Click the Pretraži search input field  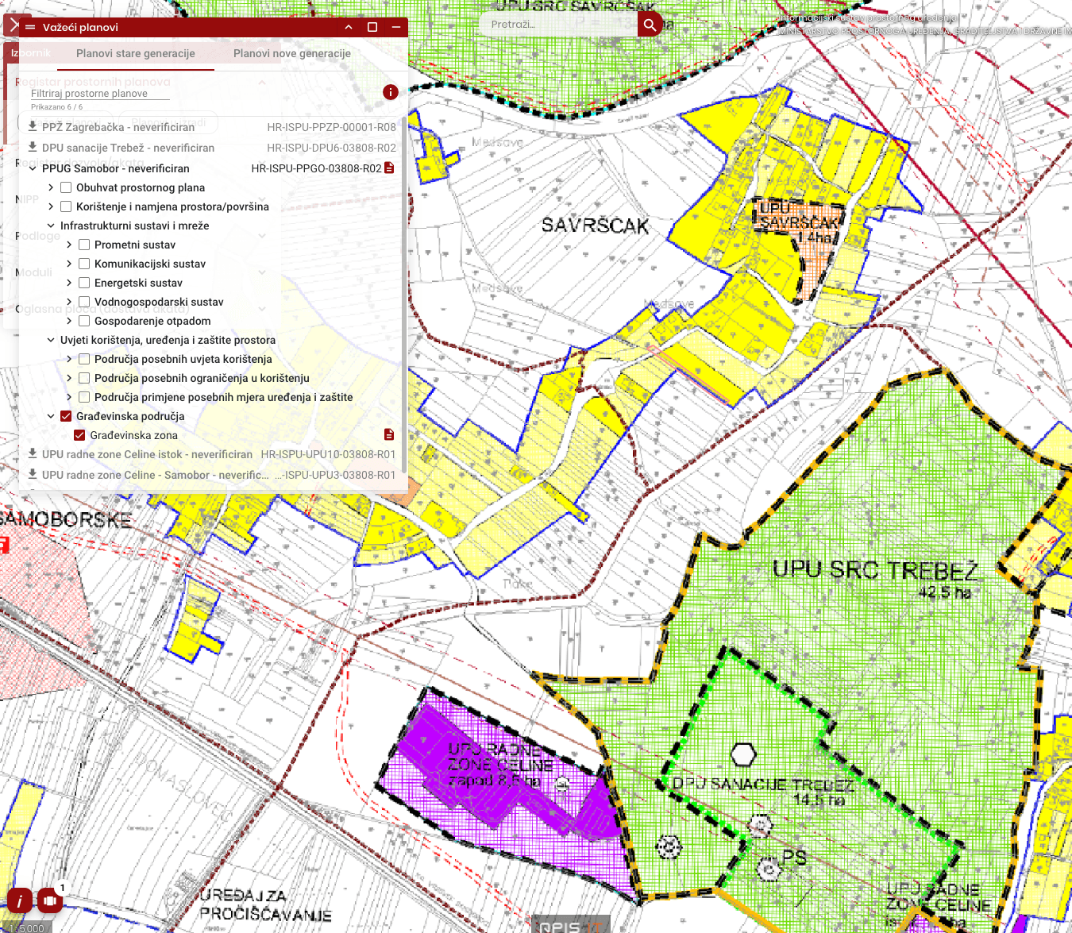(x=560, y=24)
